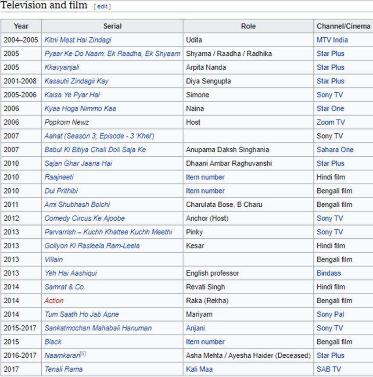Screen dimensions: 373x377
Task: Open Sony TV link in Comedy Circus row
Action: click(x=330, y=218)
